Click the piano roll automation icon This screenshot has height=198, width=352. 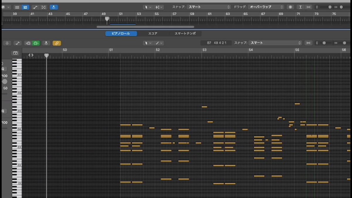click(18, 43)
